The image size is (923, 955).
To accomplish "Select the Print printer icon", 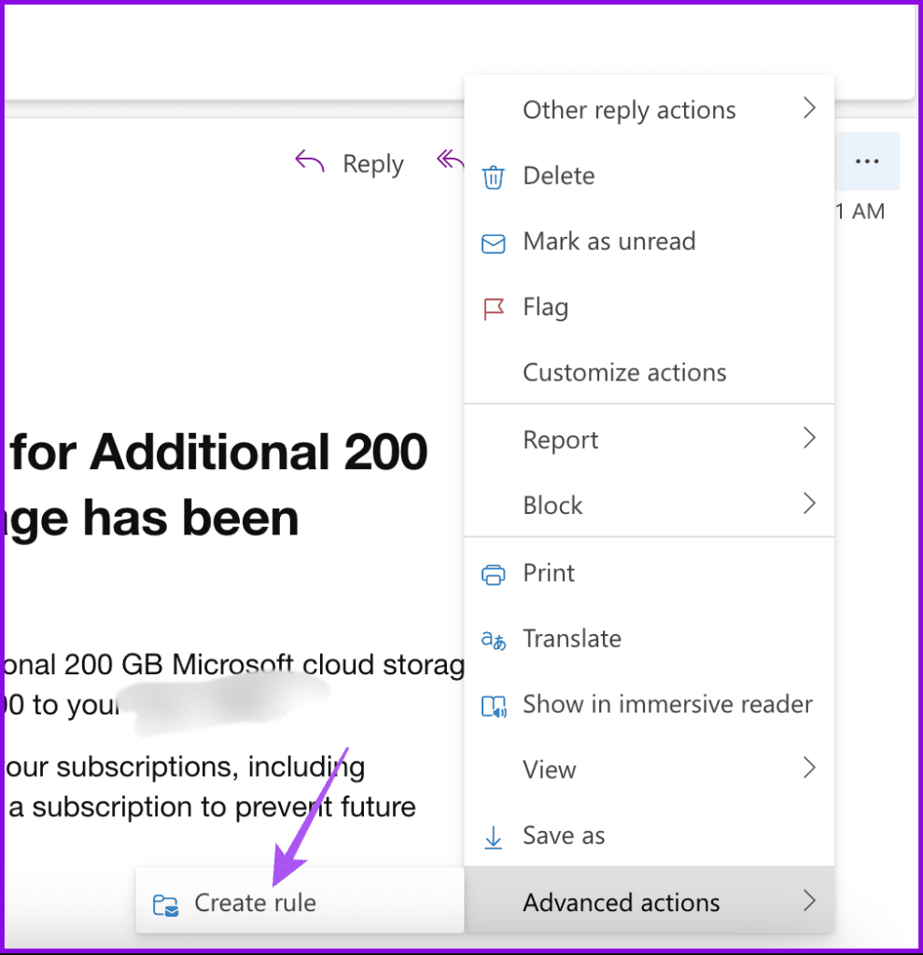I will (493, 574).
